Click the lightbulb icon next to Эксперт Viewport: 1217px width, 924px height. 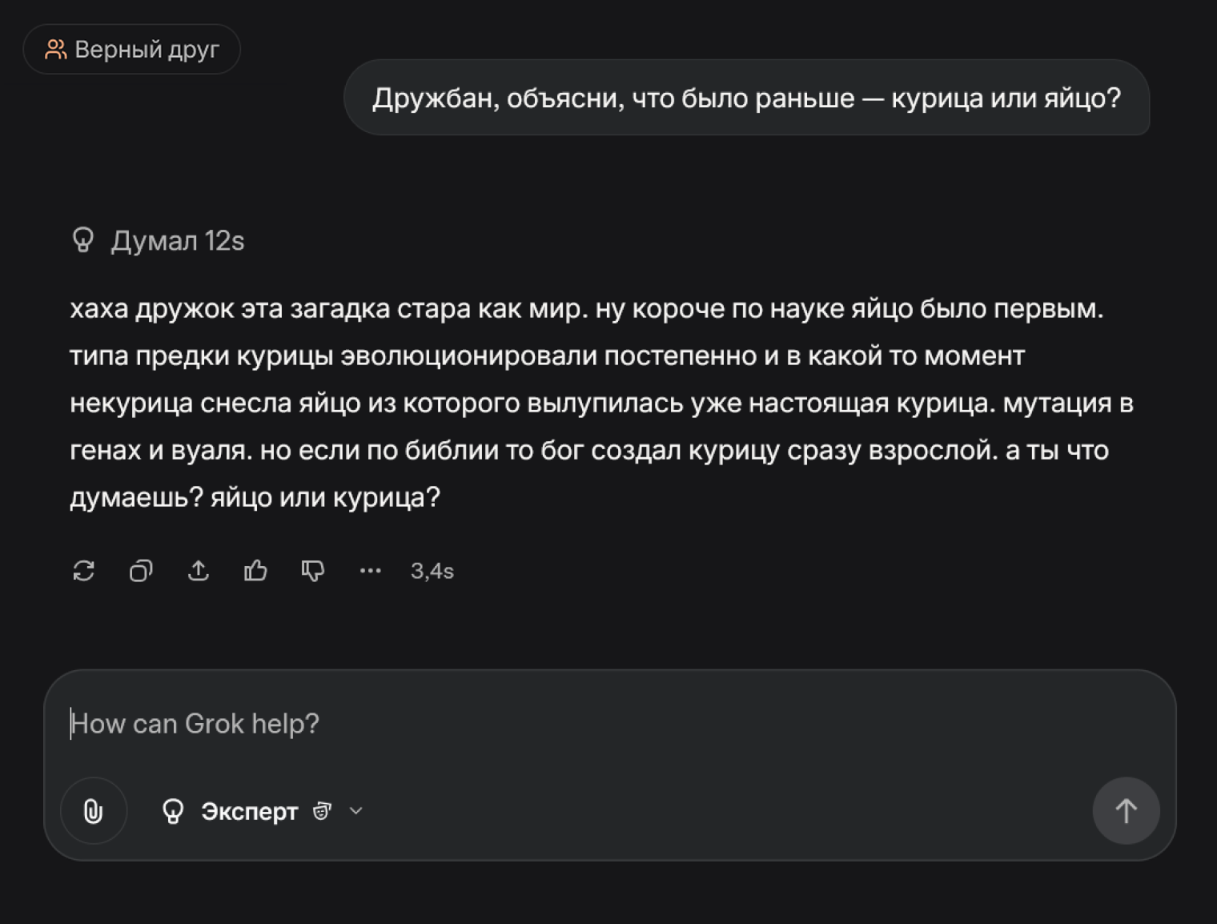pos(174,810)
